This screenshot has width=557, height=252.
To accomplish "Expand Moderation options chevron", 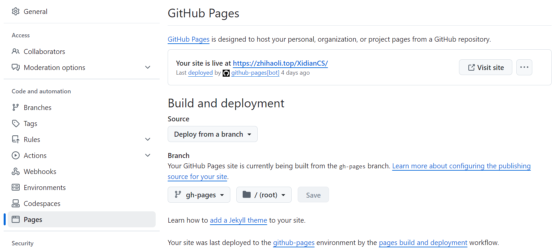I will pyautogui.click(x=148, y=67).
